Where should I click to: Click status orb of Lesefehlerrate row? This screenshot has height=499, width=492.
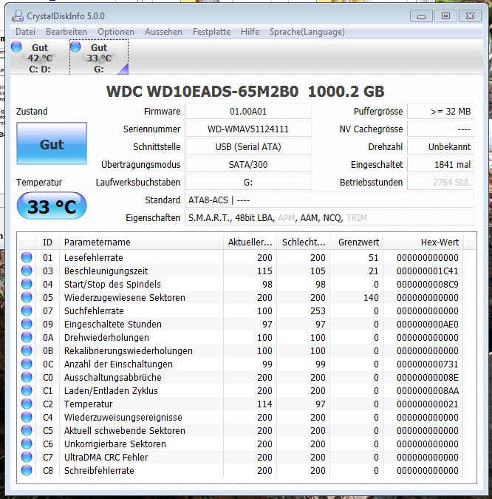coord(27,257)
